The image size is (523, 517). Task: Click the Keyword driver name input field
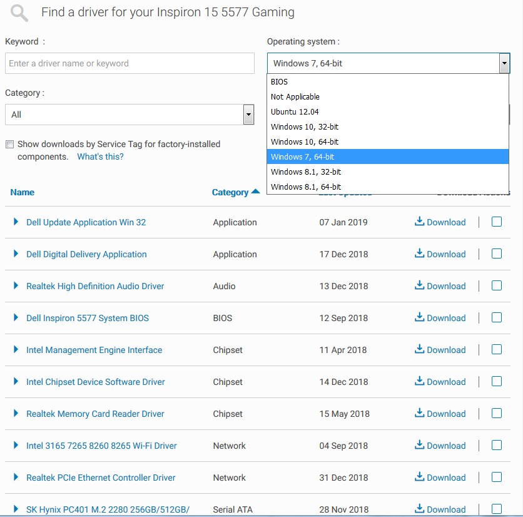point(129,63)
